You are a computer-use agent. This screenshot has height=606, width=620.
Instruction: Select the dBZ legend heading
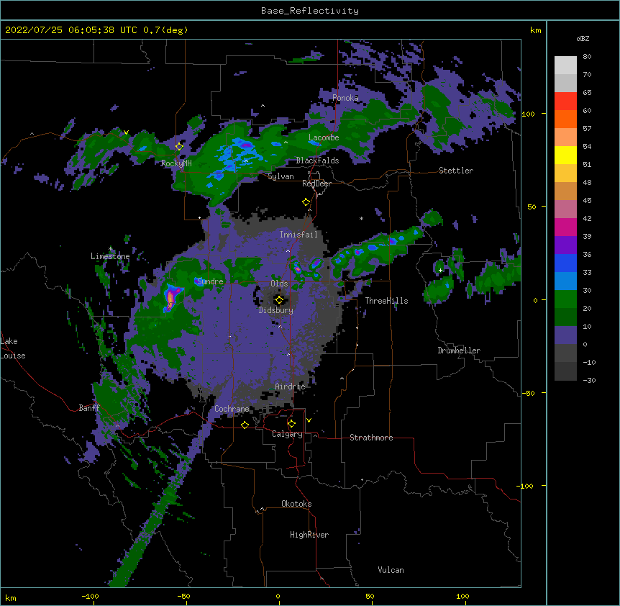pos(583,38)
